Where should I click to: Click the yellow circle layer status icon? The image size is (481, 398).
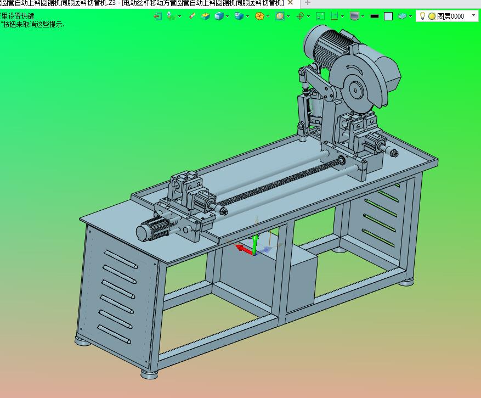[432, 16]
